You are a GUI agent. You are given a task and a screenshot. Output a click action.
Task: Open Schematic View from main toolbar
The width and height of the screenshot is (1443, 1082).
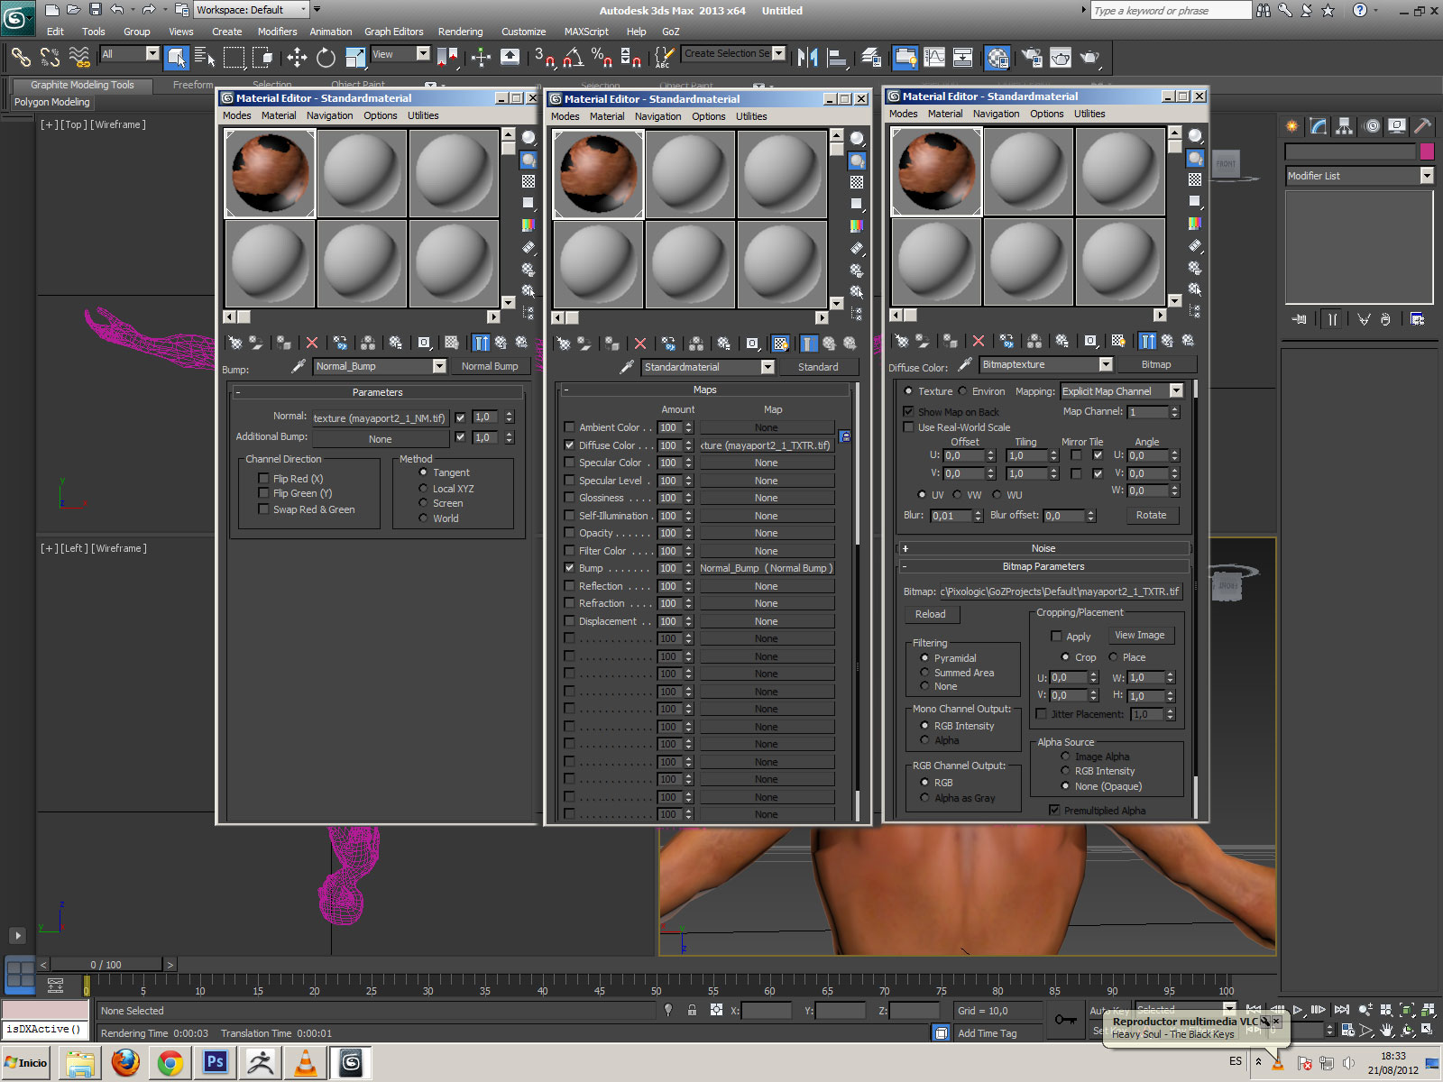click(963, 58)
